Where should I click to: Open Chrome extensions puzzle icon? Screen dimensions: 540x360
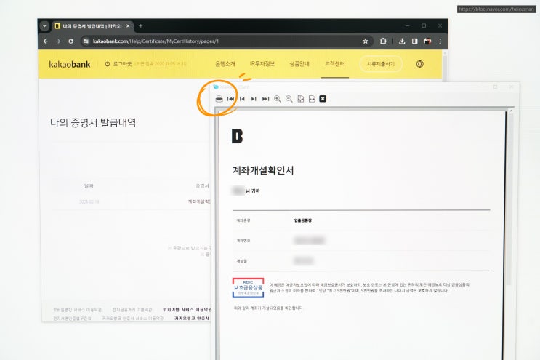(383, 41)
